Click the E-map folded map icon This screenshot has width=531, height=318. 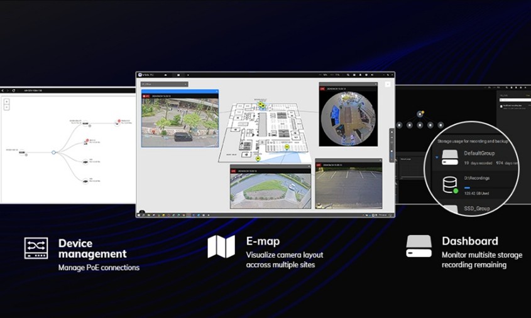coord(221,246)
